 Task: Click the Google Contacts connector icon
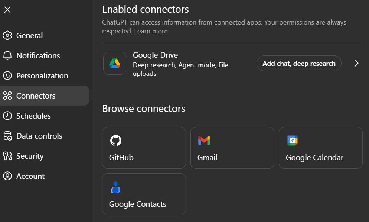(x=116, y=187)
